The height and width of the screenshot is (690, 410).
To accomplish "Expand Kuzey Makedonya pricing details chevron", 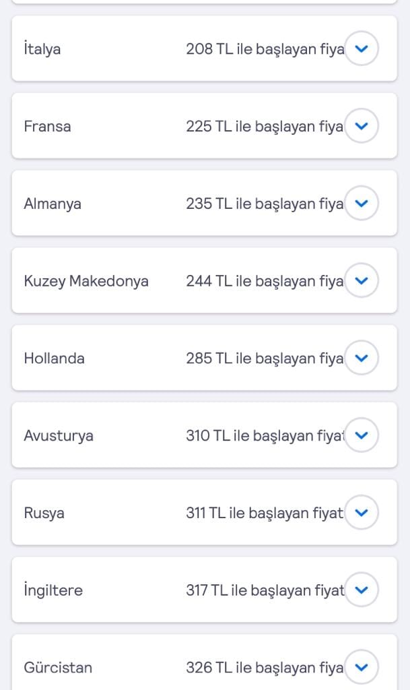I will click(362, 281).
